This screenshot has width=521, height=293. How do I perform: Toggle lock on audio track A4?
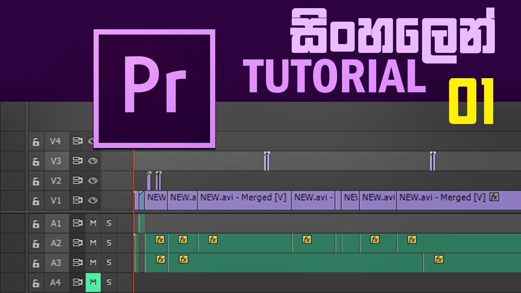click(36, 282)
